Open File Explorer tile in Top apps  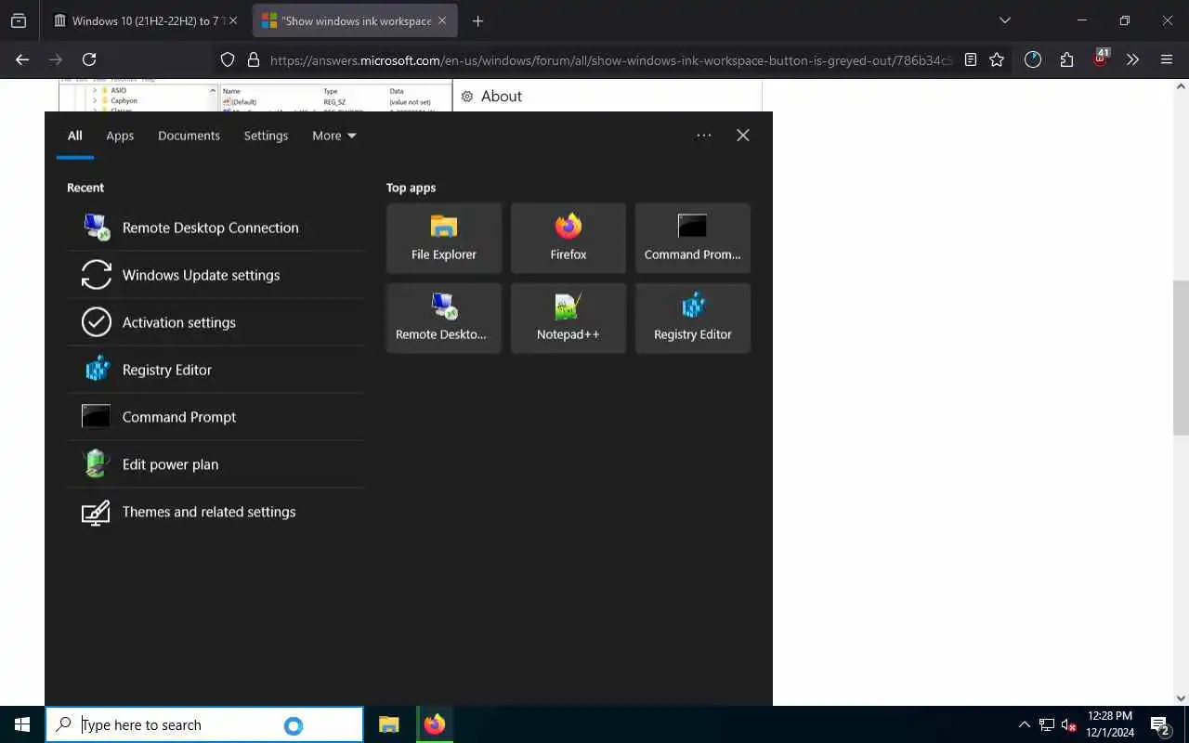click(444, 238)
